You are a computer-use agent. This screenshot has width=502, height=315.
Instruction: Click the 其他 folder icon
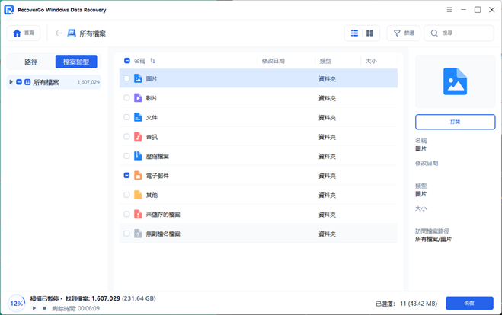(x=138, y=195)
